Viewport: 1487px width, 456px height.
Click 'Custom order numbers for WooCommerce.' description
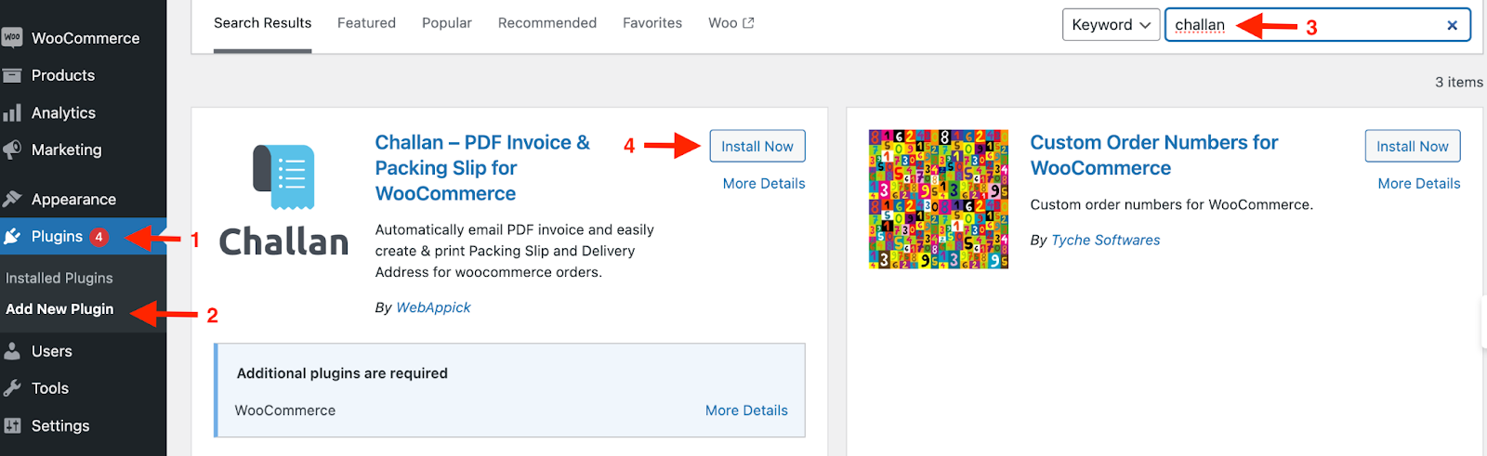click(x=1172, y=204)
